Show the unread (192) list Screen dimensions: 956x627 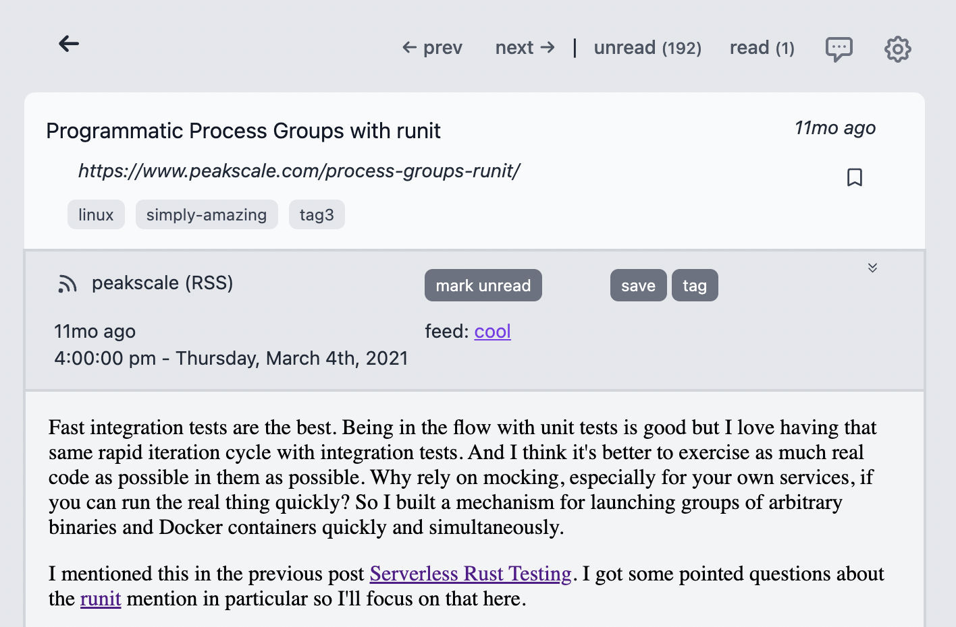[x=647, y=48]
